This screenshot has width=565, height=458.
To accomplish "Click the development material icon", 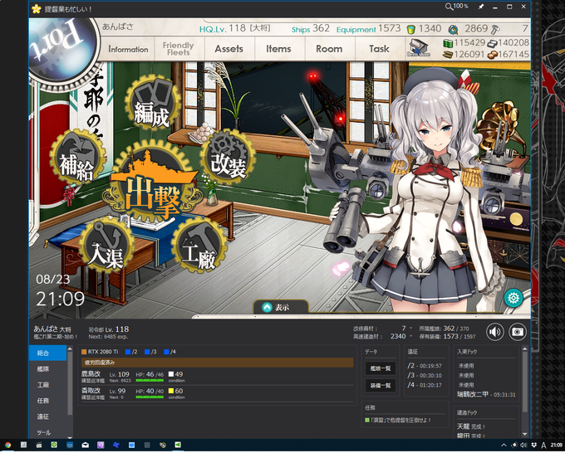I will point(453,29).
